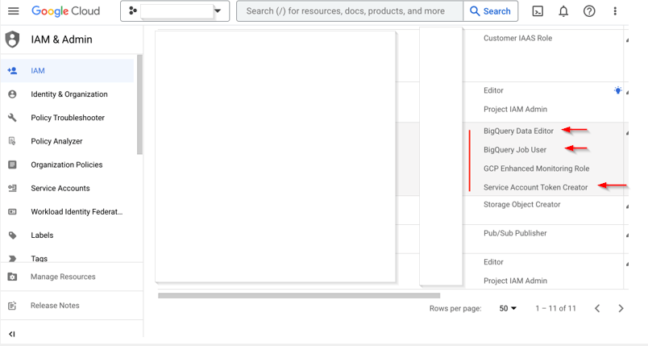The height and width of the screenshot is (346, 648).
Task: Open Policy Analyzer
Action: [x=56, y=141]
